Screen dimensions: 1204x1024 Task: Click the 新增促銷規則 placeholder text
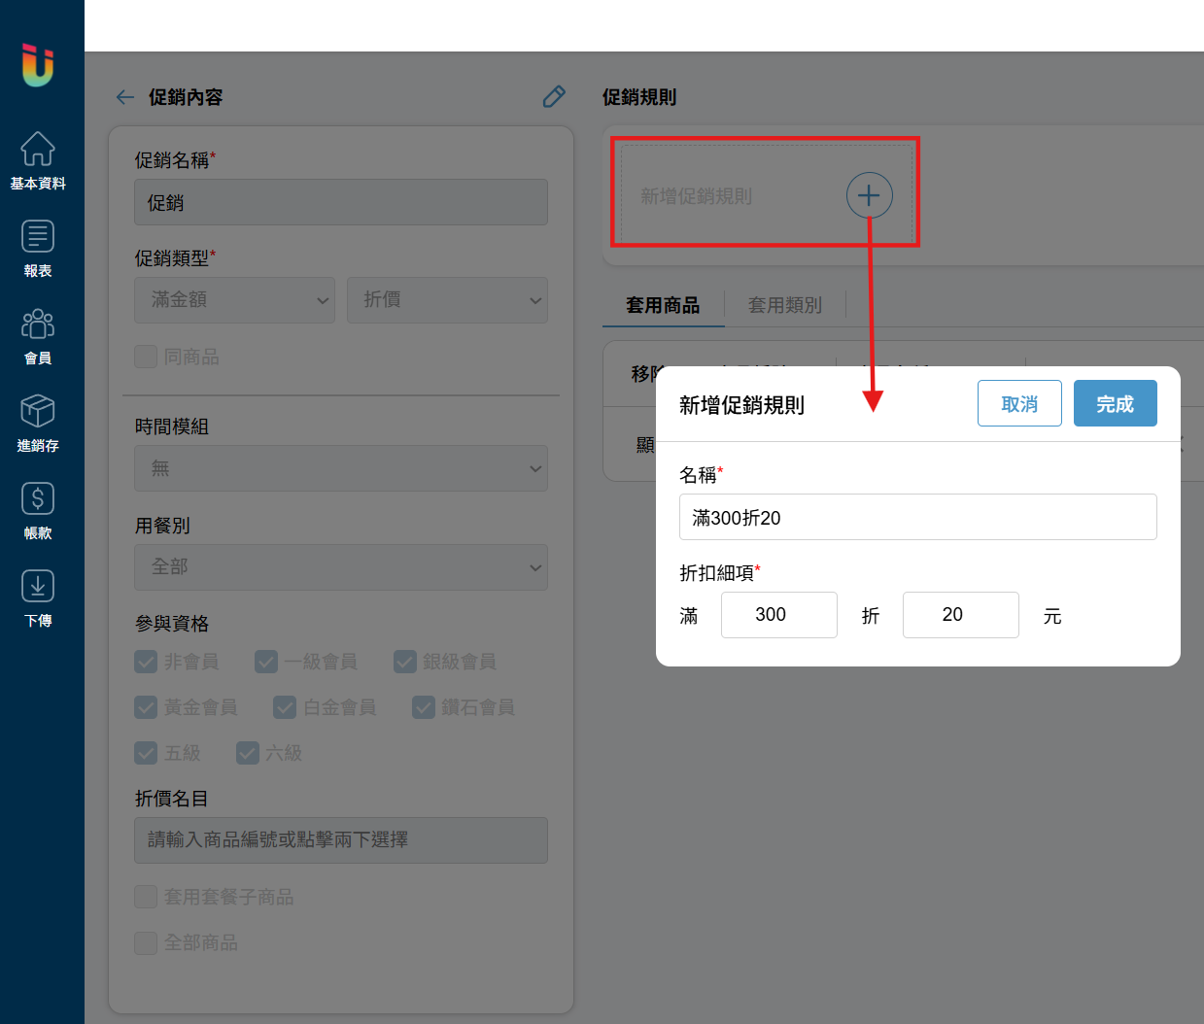[696, 196]
